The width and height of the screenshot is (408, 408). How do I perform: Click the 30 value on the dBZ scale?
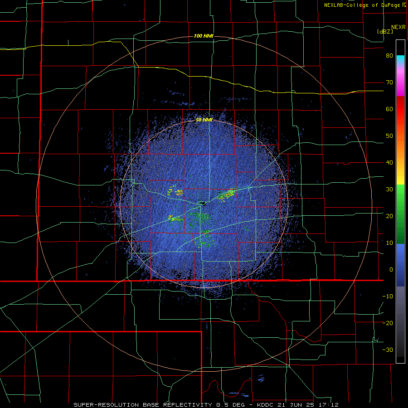tap(389, 189)
